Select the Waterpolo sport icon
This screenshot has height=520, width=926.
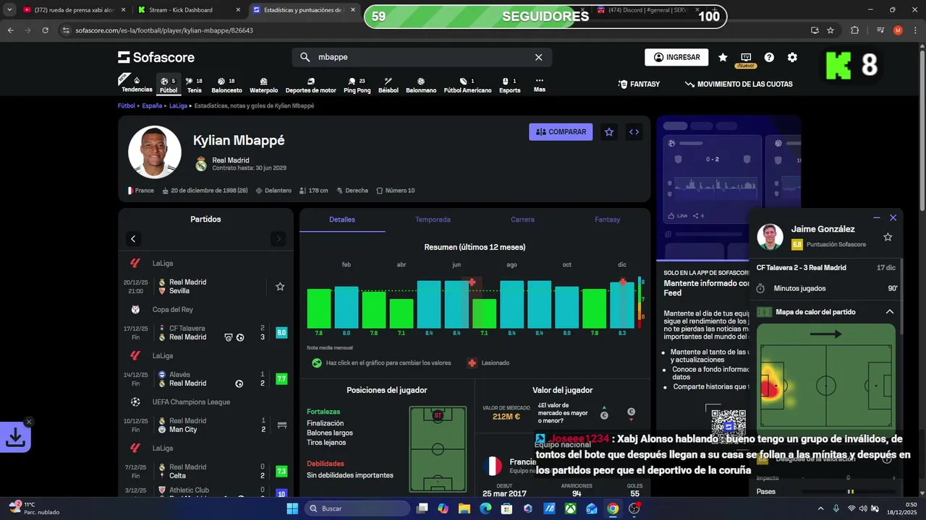coord(263,85)
